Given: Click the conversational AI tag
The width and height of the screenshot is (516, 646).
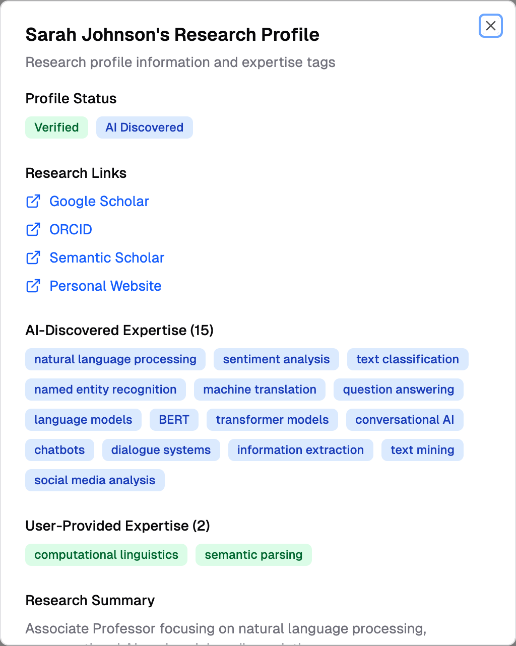Looking at the screenshot, I should click(x=405, y=420).
